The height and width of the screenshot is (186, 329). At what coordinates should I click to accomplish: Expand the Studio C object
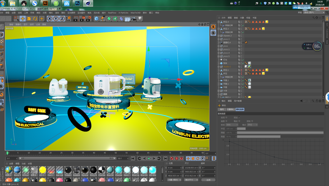click(x=219, y=67)
